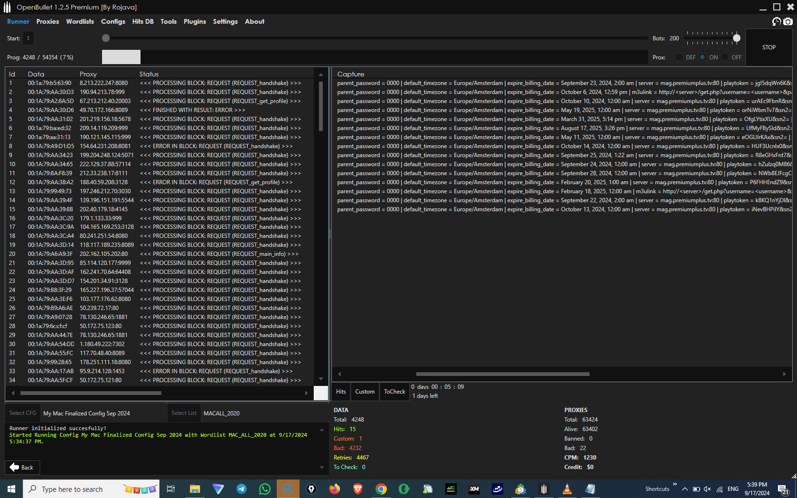Open the Runner tab
Viewport: 797px width, 498px height.
point(18,21)
